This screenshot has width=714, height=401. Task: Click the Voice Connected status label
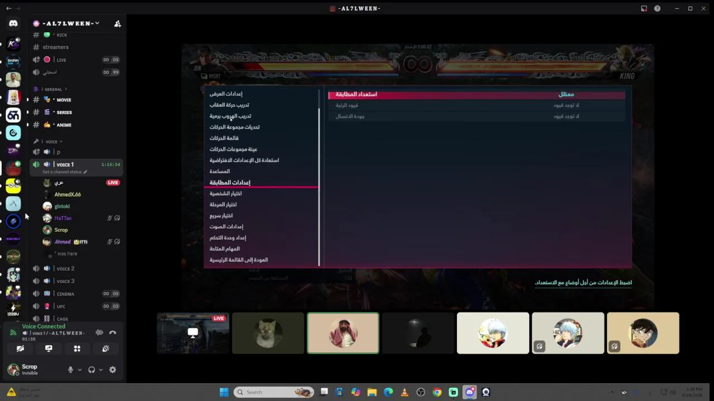(44, 326)
